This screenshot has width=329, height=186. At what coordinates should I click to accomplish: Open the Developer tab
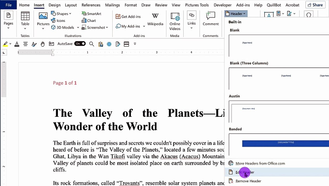(x=222, y=5)
